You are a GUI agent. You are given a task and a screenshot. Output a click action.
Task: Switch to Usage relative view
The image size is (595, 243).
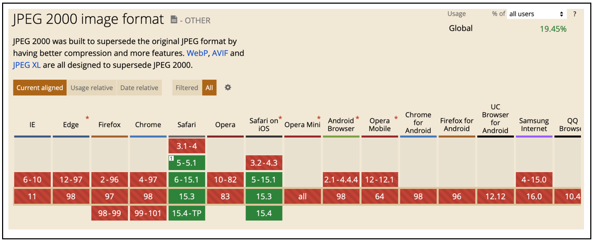click(x=91, y=88)
